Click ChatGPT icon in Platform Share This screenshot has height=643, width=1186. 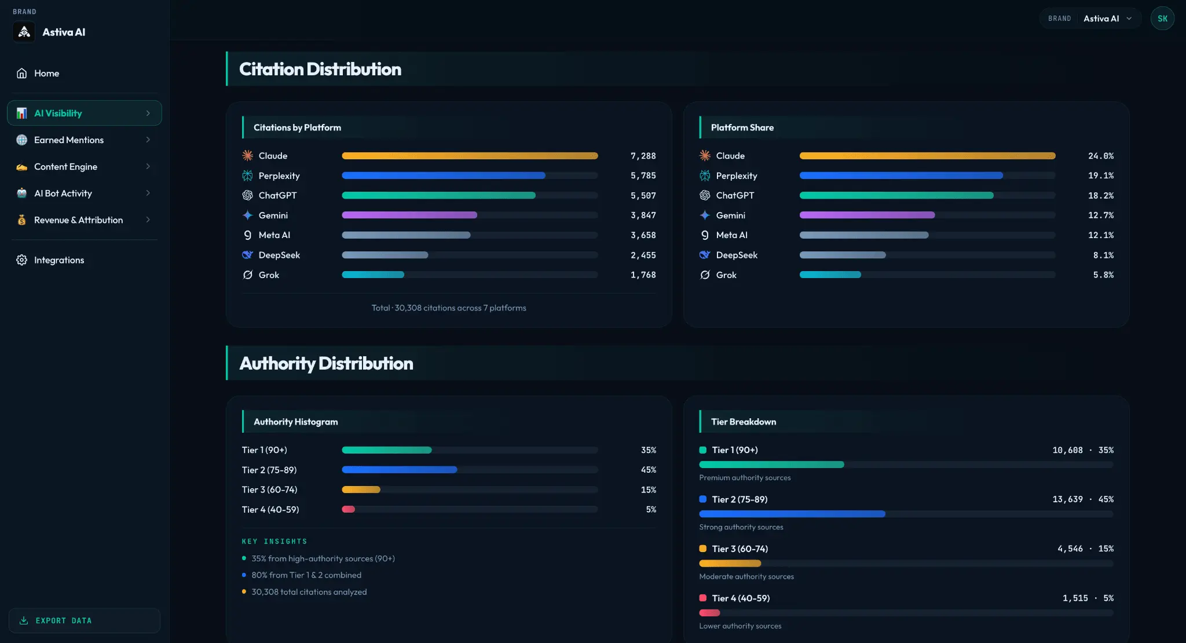pos(705,195)
